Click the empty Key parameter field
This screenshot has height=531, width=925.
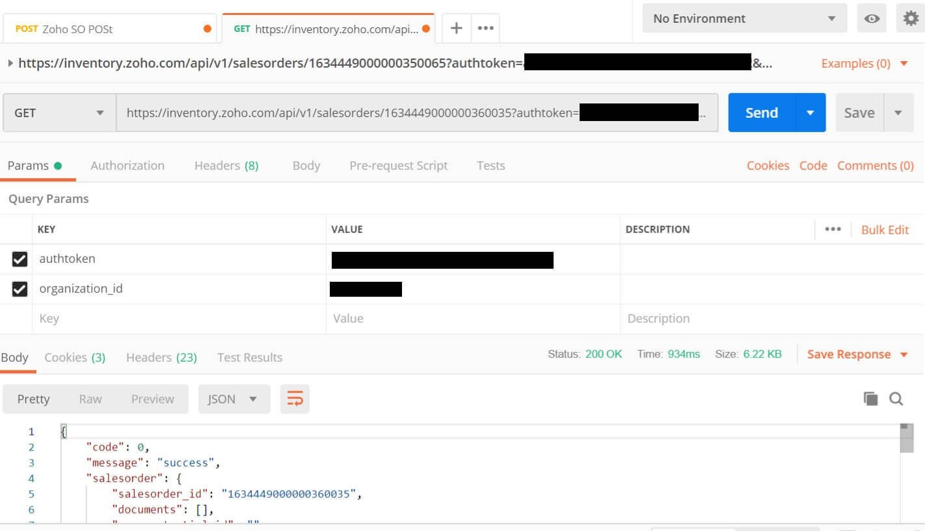(179, 319)
